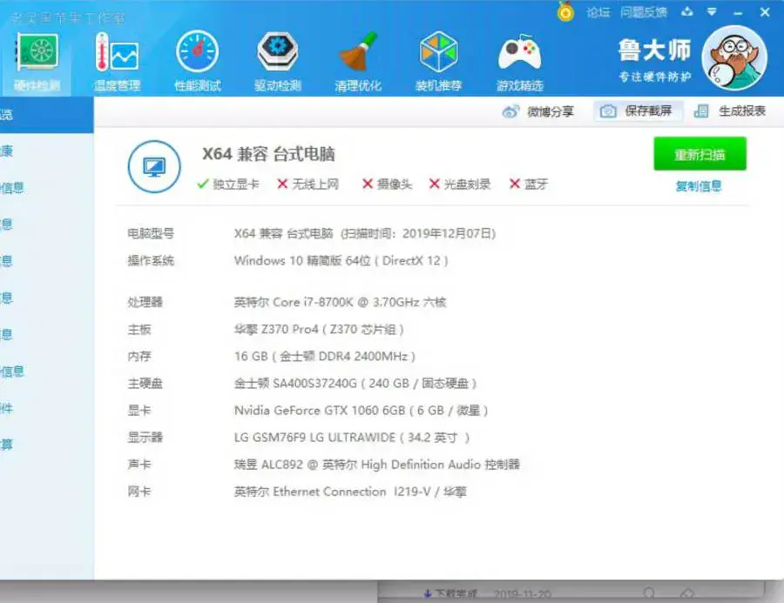Open the 游戏精选 gamepad tab
784x603 pixels.
click(x=519, y=62)
